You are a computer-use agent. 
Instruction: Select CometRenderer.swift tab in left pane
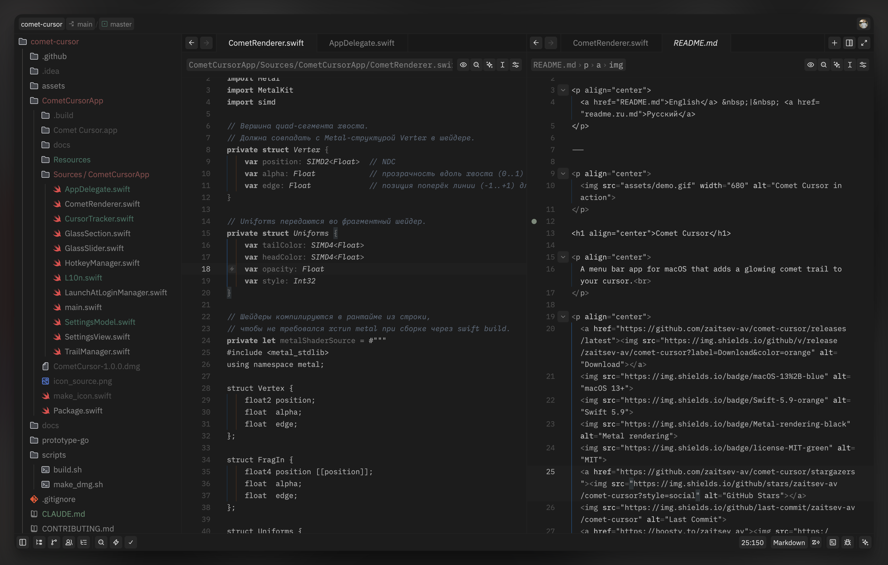click(x=266, y=43)
